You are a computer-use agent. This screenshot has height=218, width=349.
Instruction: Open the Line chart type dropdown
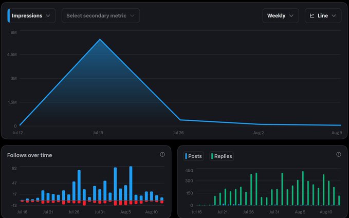323,15
